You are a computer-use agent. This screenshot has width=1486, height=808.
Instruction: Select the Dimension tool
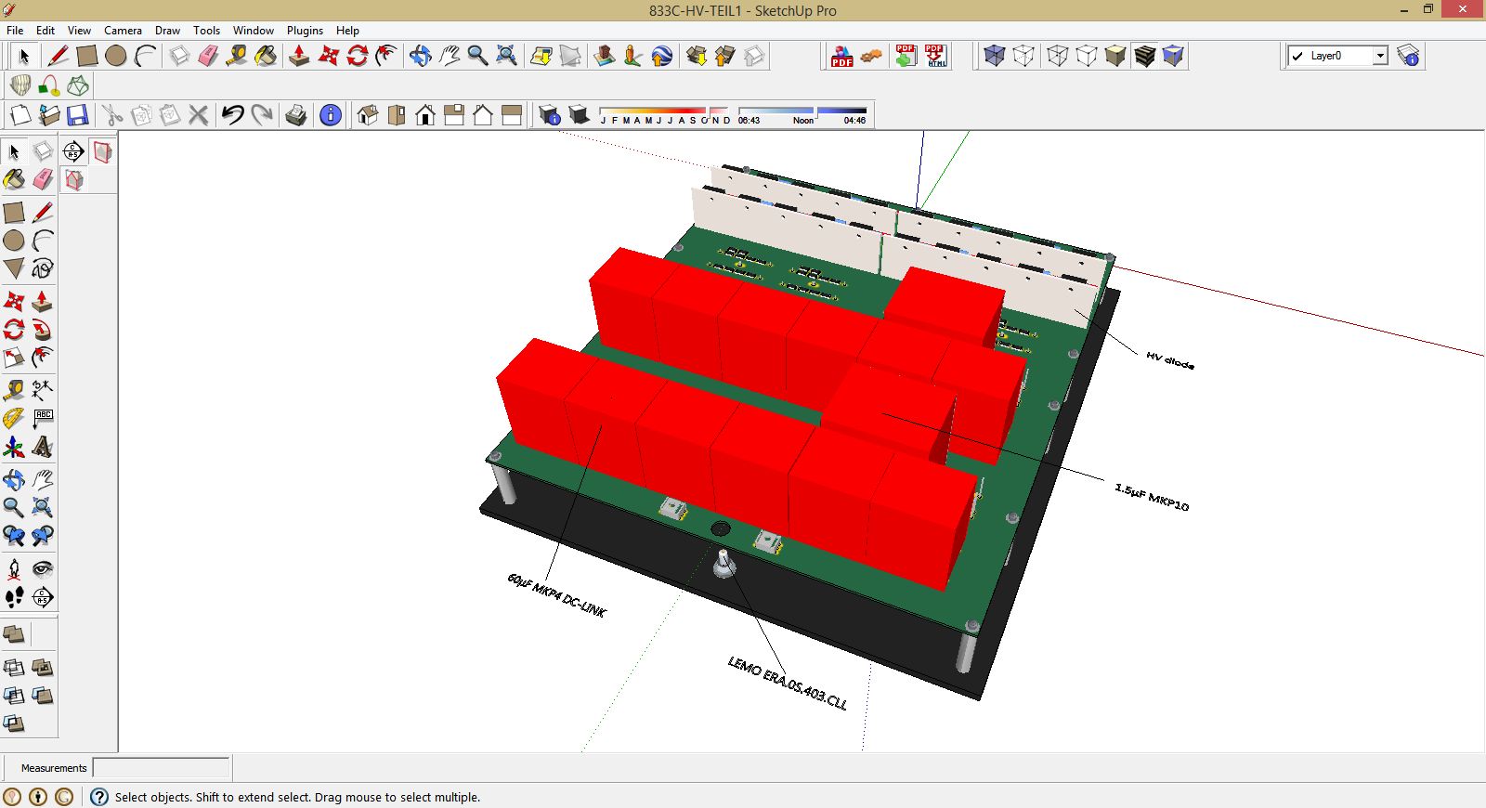[43, 390]
